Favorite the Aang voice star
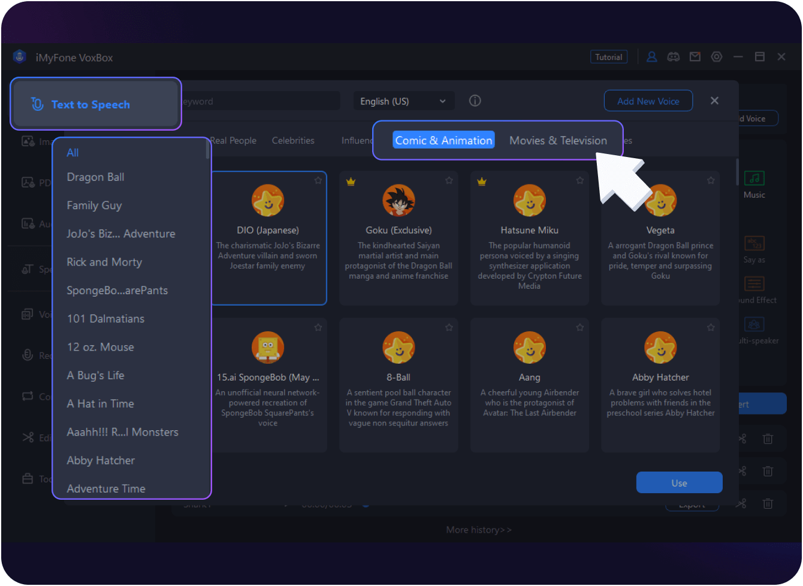Image resolution: width=803 pixels, height=586 pixels. coord(580,327)
